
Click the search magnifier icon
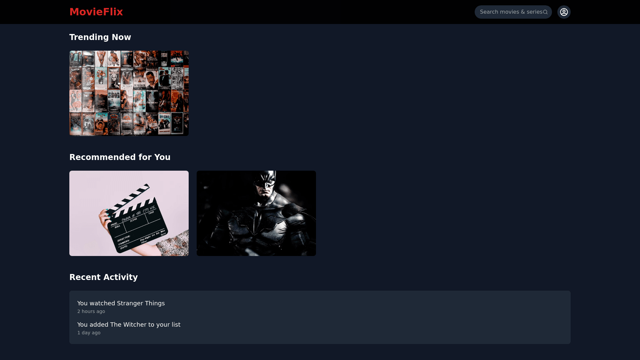point(545,12)
